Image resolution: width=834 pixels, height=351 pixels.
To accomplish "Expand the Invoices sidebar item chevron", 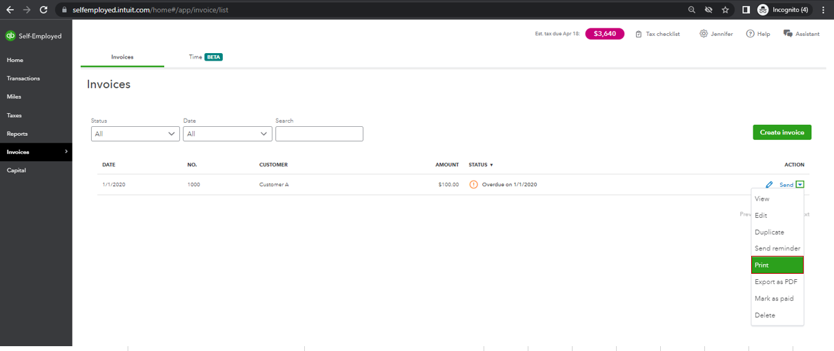I will pos(66,152).
